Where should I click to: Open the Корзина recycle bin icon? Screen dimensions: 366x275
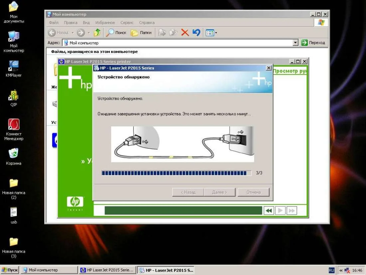14,156
